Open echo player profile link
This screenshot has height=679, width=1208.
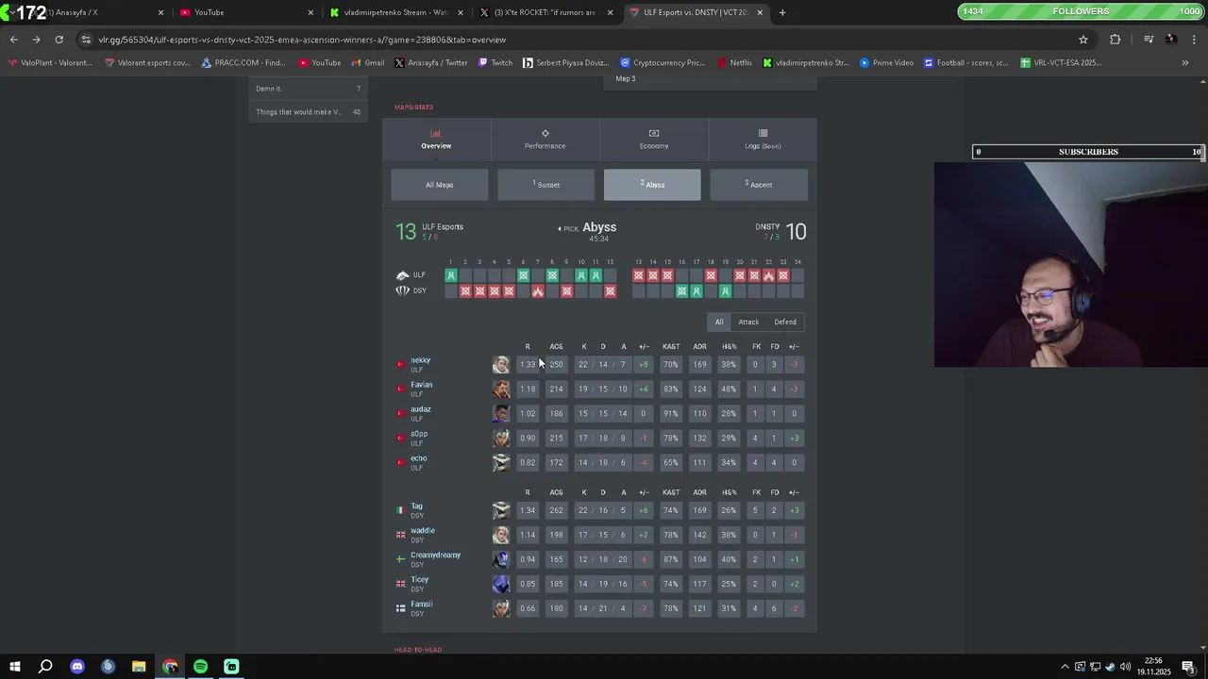419,458
